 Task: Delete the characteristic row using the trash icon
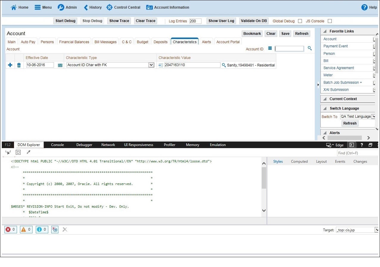[19, 65]
